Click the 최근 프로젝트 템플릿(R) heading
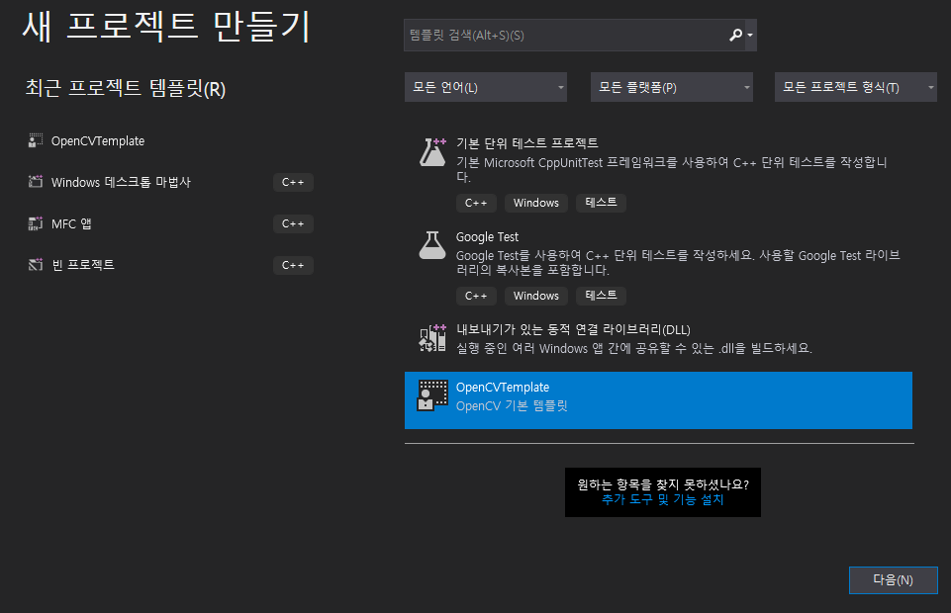Image resolution: width=951 pixels, height=613 pixels. 126,88
